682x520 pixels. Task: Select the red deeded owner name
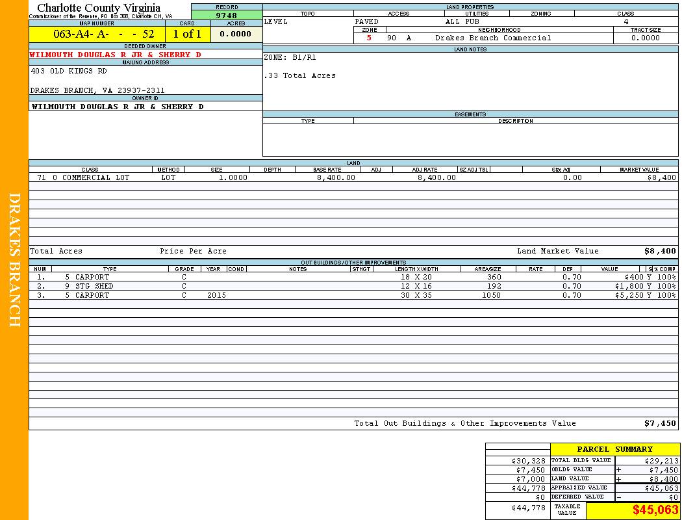pyautogui.click(x=116, y=55)
